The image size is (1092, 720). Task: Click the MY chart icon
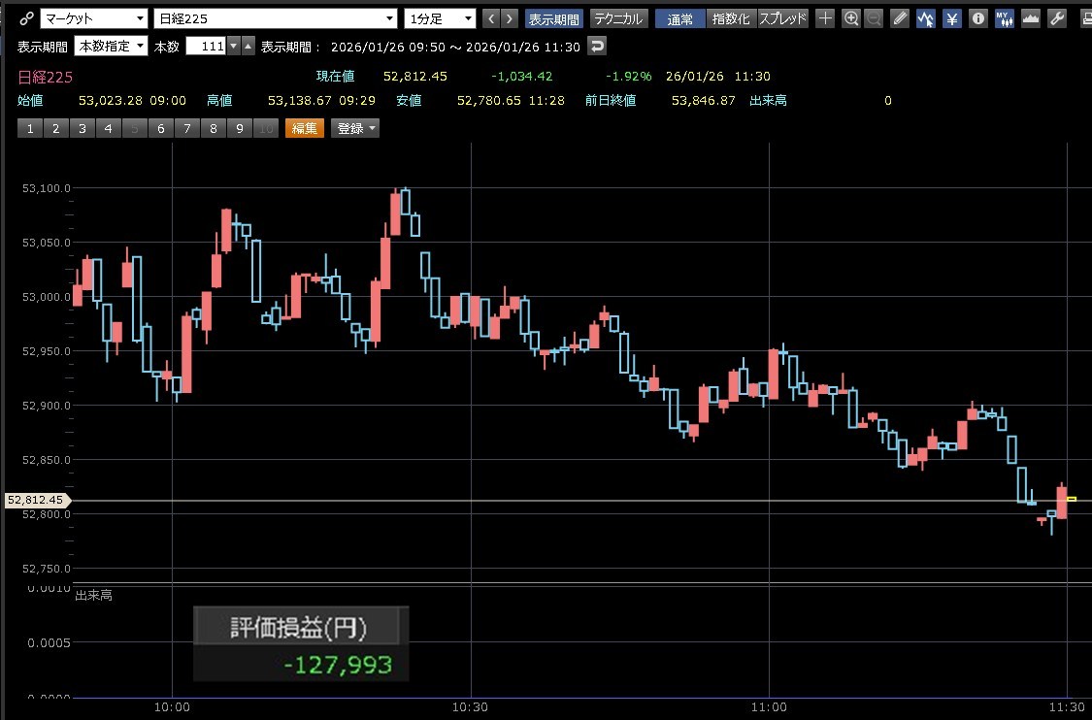(x=1005, y=18)
